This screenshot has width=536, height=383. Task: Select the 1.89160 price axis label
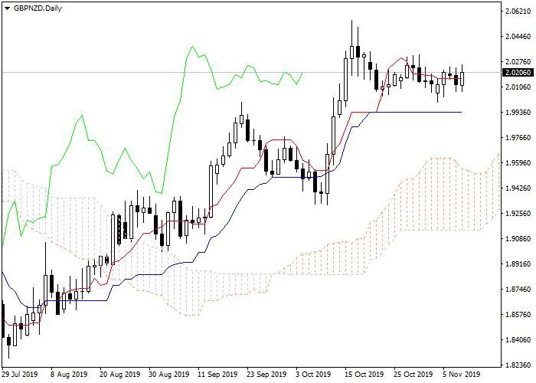click(x=518, y=264)
